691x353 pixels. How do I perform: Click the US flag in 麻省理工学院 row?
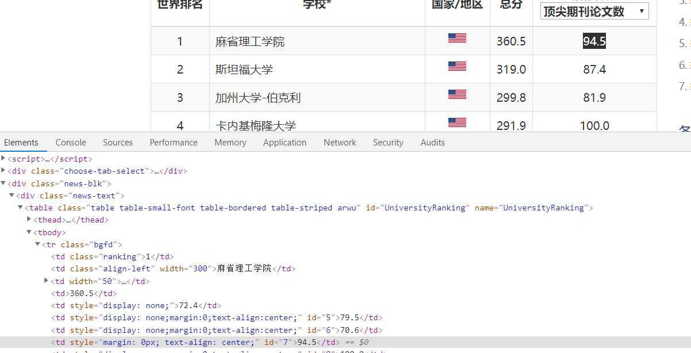(x=457, y=38)
